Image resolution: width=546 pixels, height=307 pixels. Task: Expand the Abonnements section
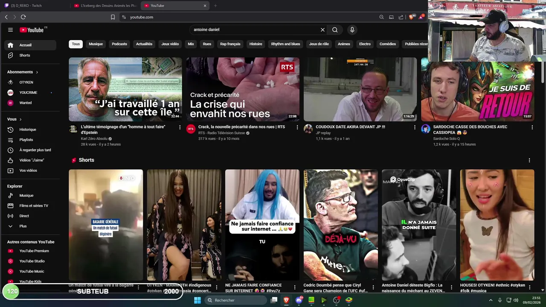pyautogui.click(x=23, y=72)
